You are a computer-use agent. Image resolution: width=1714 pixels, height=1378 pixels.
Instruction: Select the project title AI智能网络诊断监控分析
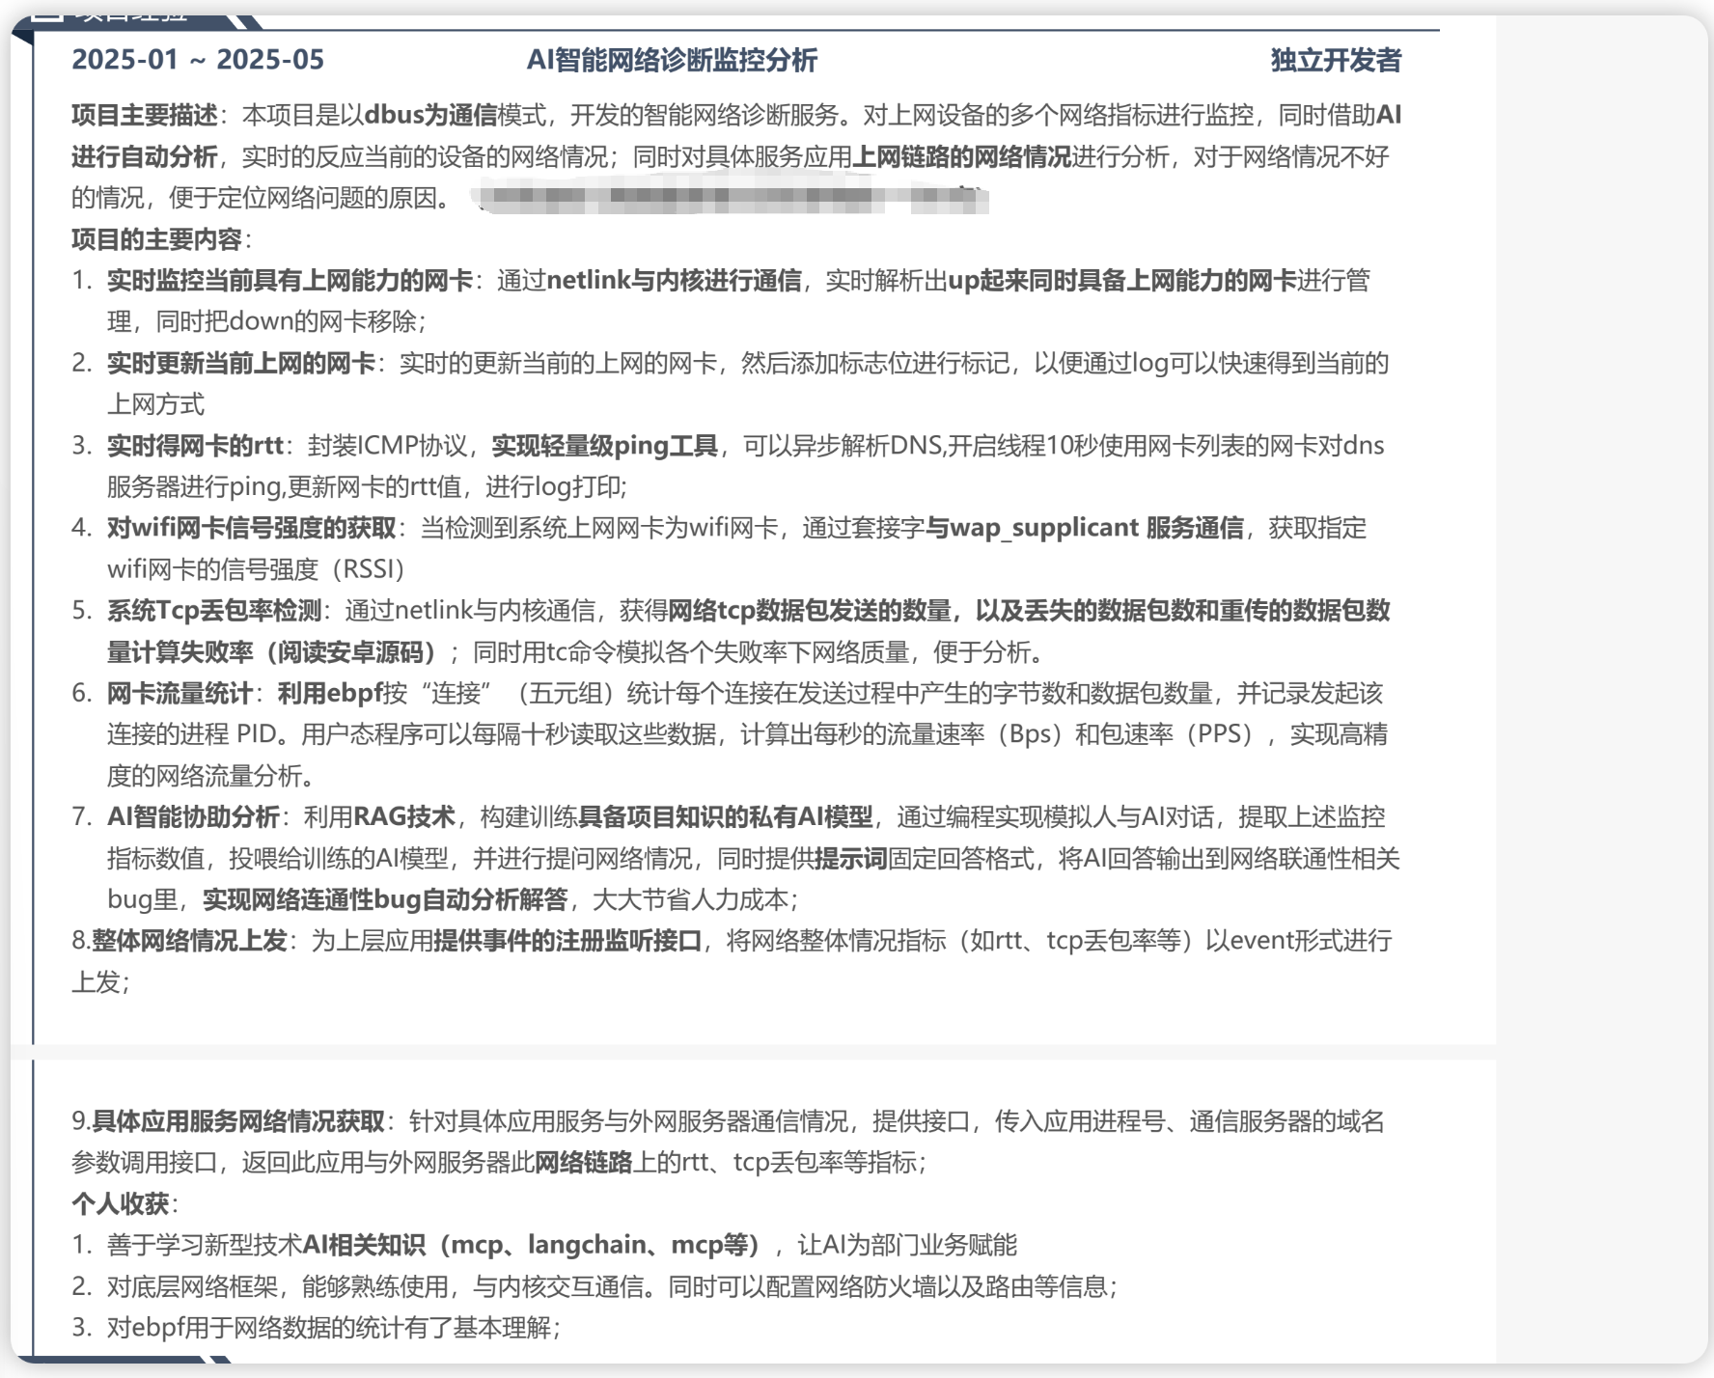click(x=672, y=60)
